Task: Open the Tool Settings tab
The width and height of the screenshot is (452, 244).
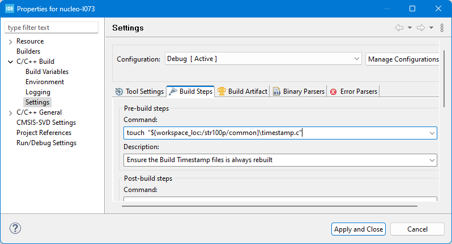Action: [x=139, y=91]
